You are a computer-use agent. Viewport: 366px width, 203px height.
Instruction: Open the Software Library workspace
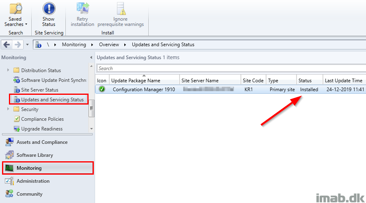click(x=35, y=155)
